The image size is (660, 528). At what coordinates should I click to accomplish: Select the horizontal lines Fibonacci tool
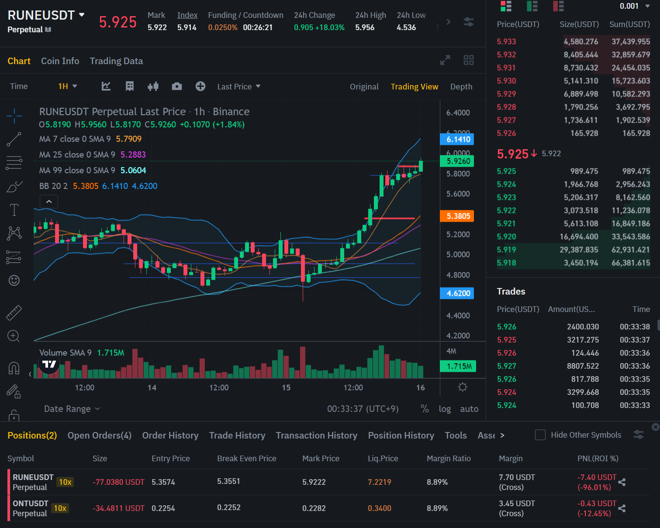click(14, 163)
